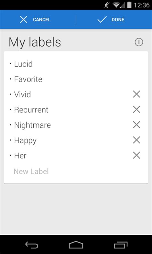The width and height of the screenshot is (152, 254).
Task: Tap the Cancel X icon in header
Action: [x=24, y=20]
